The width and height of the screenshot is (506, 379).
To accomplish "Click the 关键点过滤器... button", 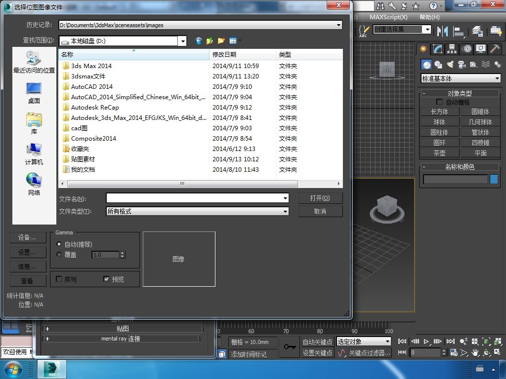I will tap(370, 353).
